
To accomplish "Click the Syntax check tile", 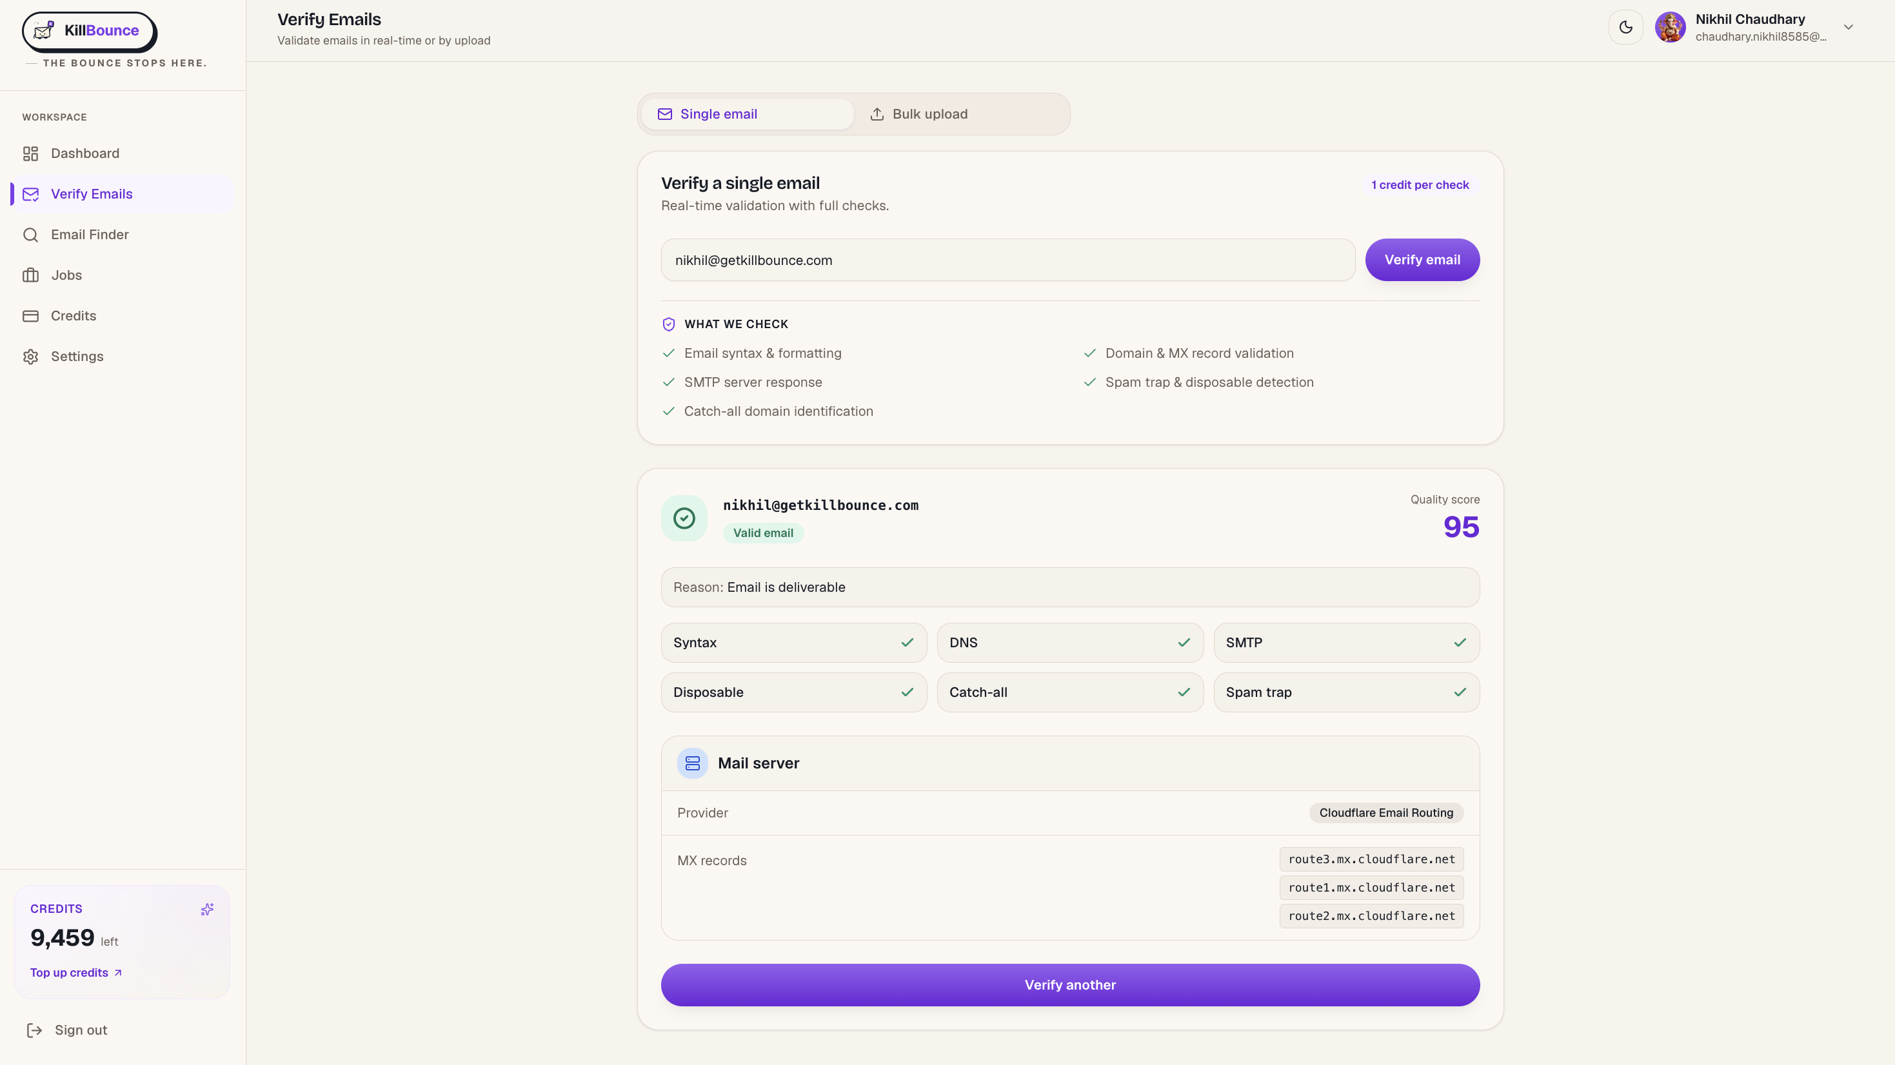I will pos(794,643).
